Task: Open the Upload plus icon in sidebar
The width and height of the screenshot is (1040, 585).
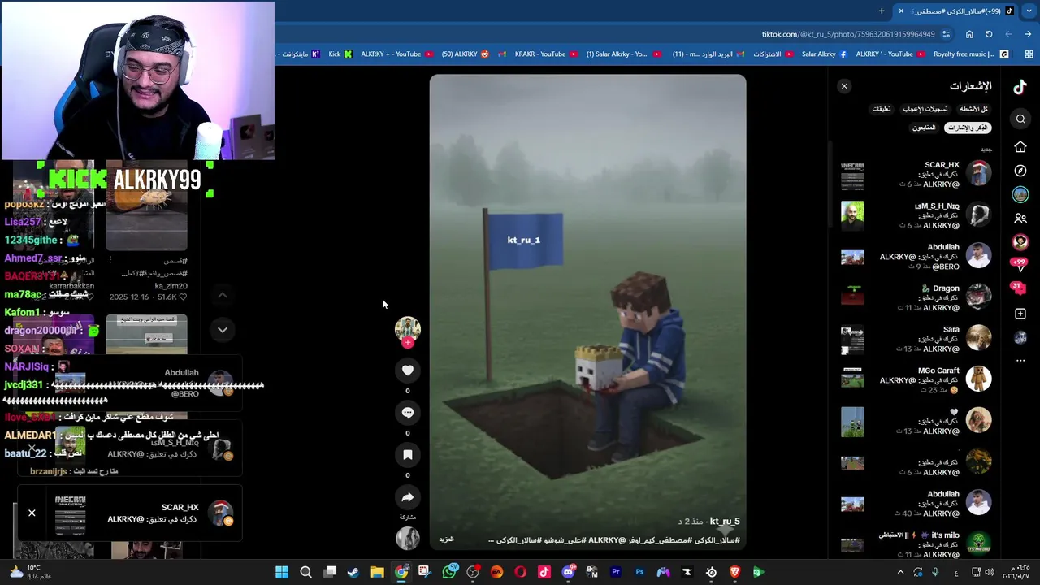Action: tap(1020, 314)
